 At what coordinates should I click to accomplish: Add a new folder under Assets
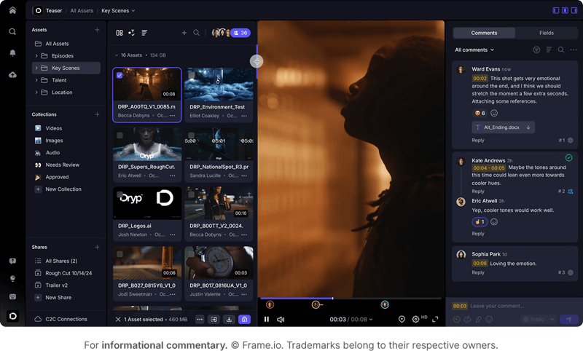point(97,30)
